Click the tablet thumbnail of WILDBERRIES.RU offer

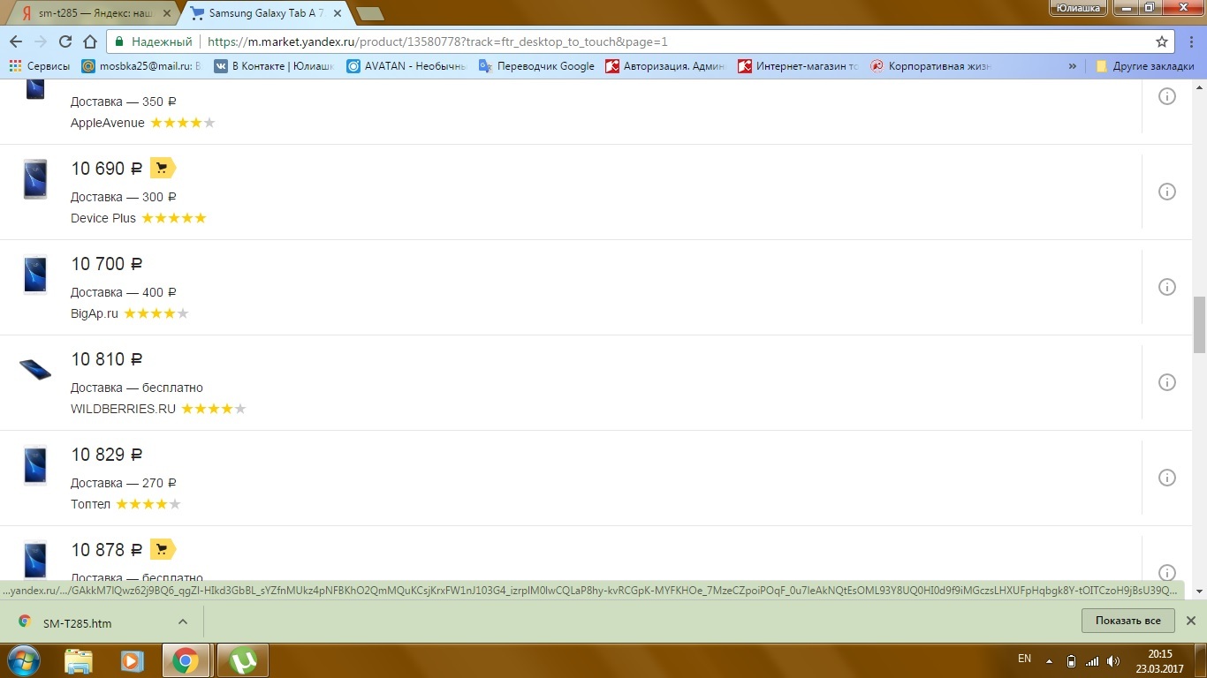click(x=35, y=369)
